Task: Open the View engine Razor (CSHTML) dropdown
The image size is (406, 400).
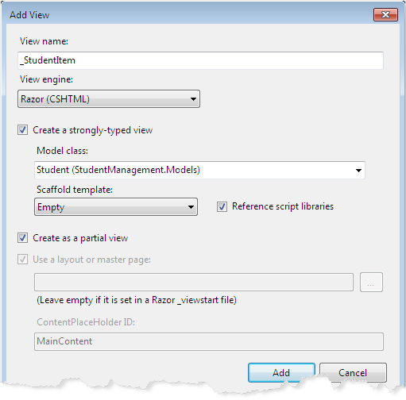Action: 109,99
